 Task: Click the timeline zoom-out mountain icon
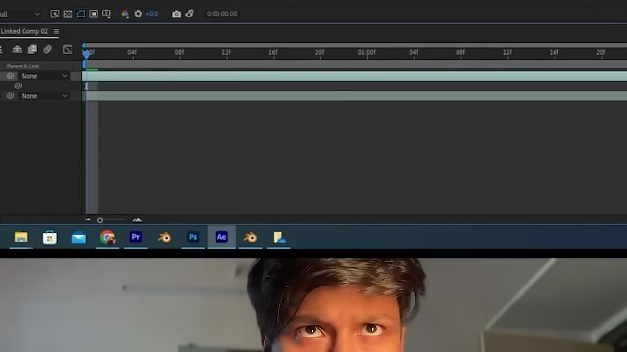click(x=88, y=220)
